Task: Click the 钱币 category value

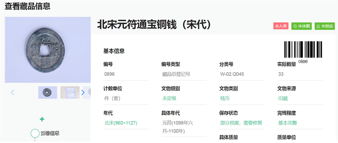Action: (x=225, y=98)
